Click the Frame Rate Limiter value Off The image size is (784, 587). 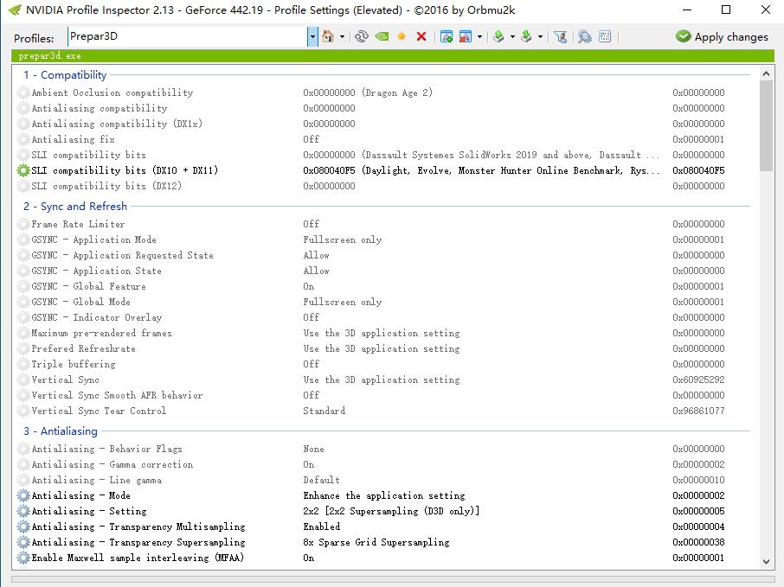coord(311,224)
